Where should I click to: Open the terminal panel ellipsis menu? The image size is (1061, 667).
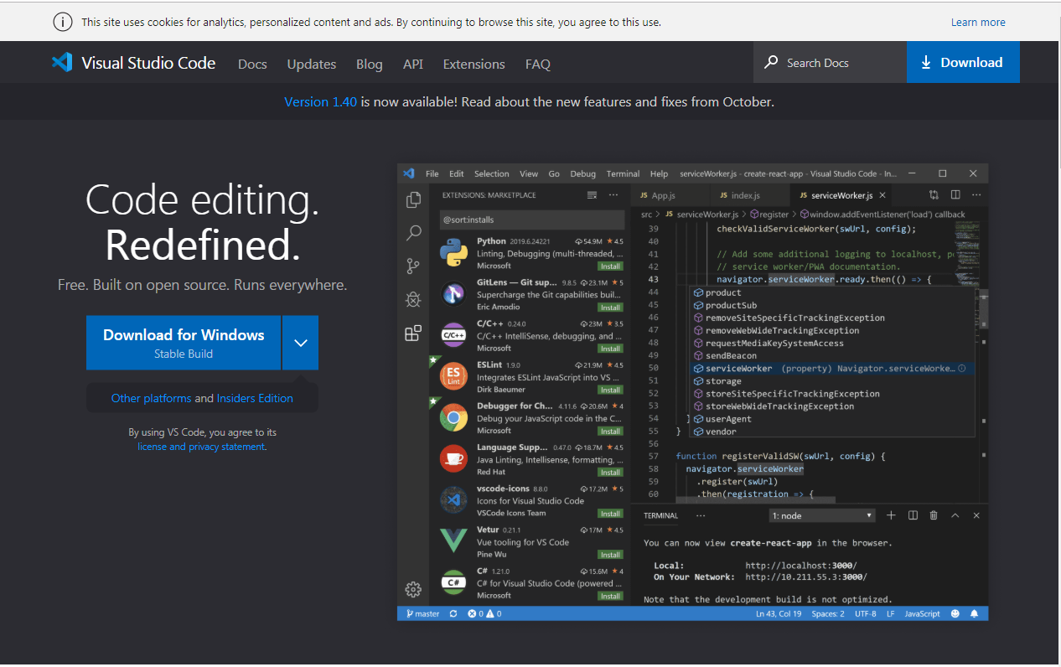(701, 515)
